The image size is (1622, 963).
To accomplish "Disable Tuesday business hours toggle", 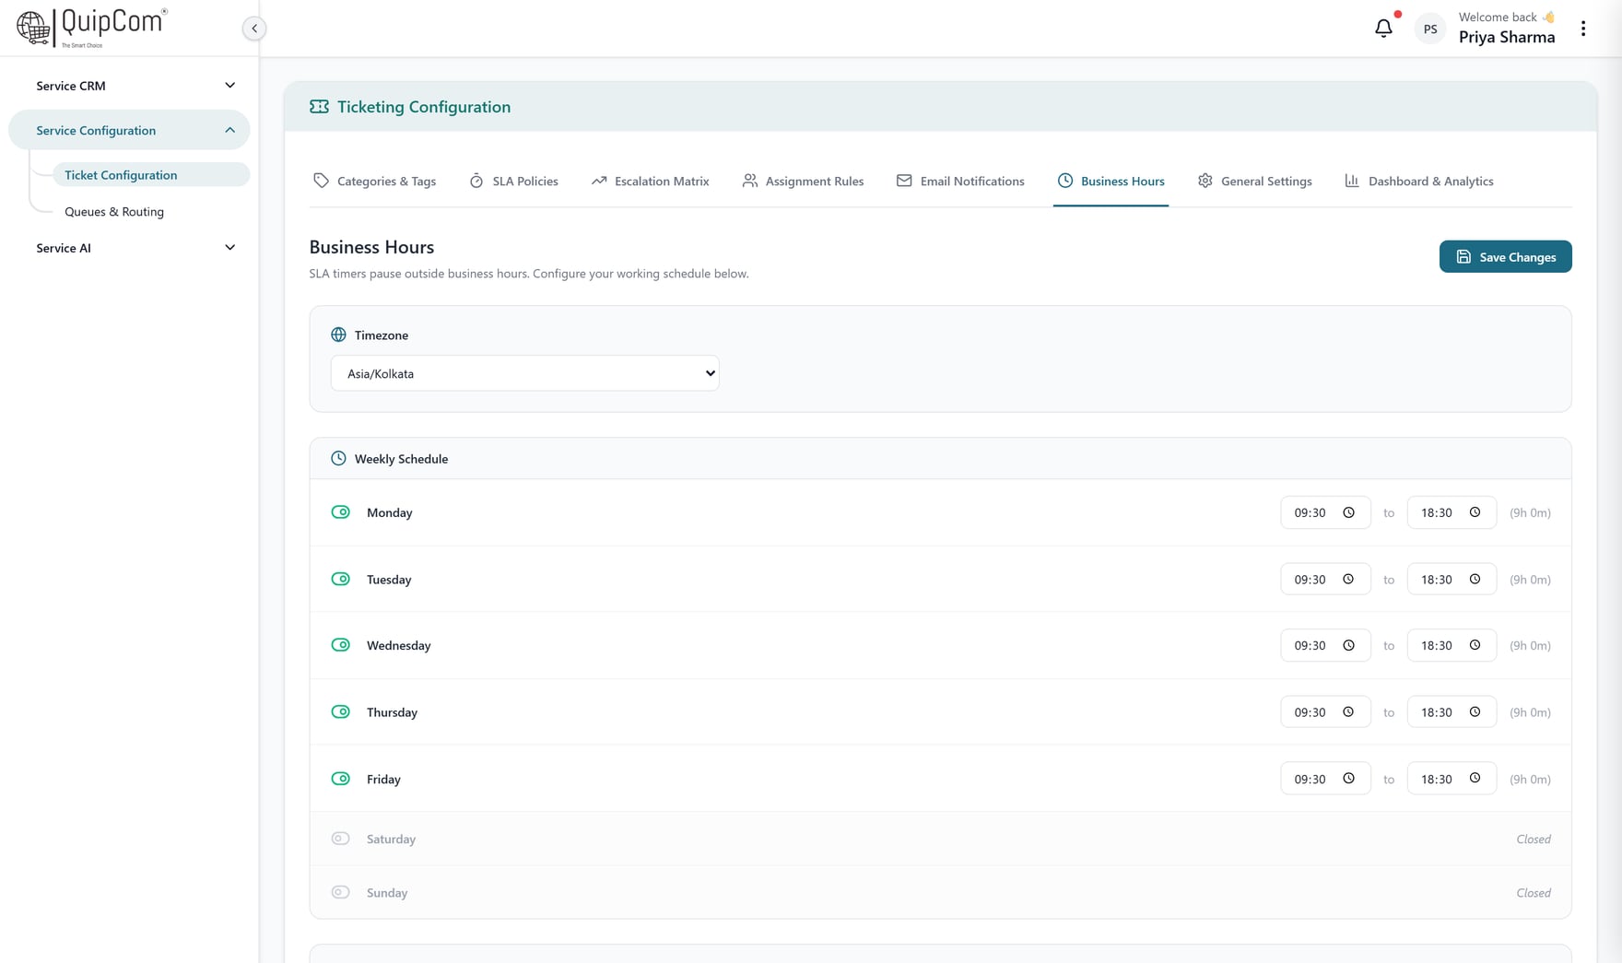I will pyautogui.click(x=340, y=579).
